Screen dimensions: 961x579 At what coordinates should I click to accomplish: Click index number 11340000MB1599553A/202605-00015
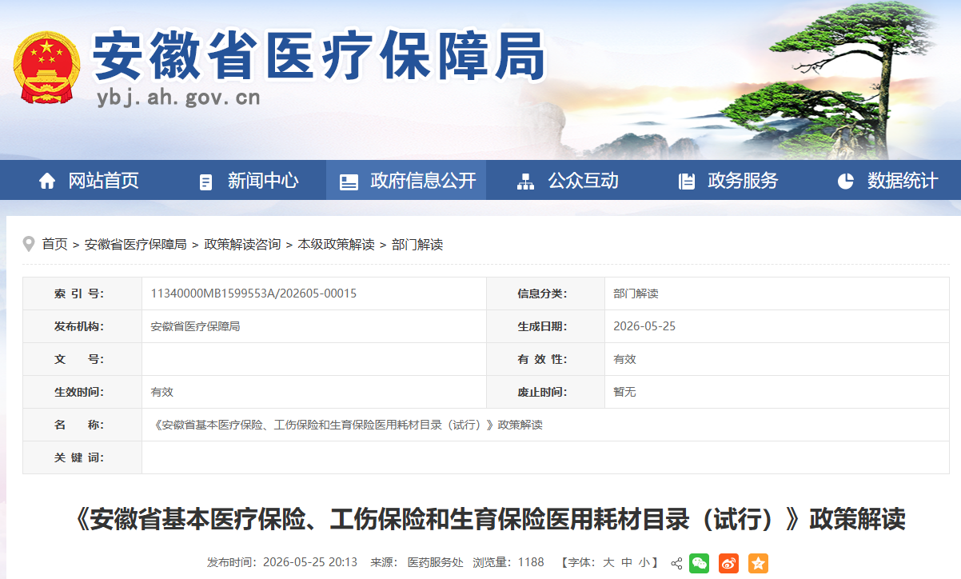pos(253,293)
